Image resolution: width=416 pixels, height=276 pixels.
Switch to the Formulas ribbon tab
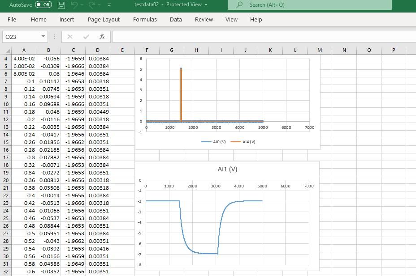coord(145,19)
